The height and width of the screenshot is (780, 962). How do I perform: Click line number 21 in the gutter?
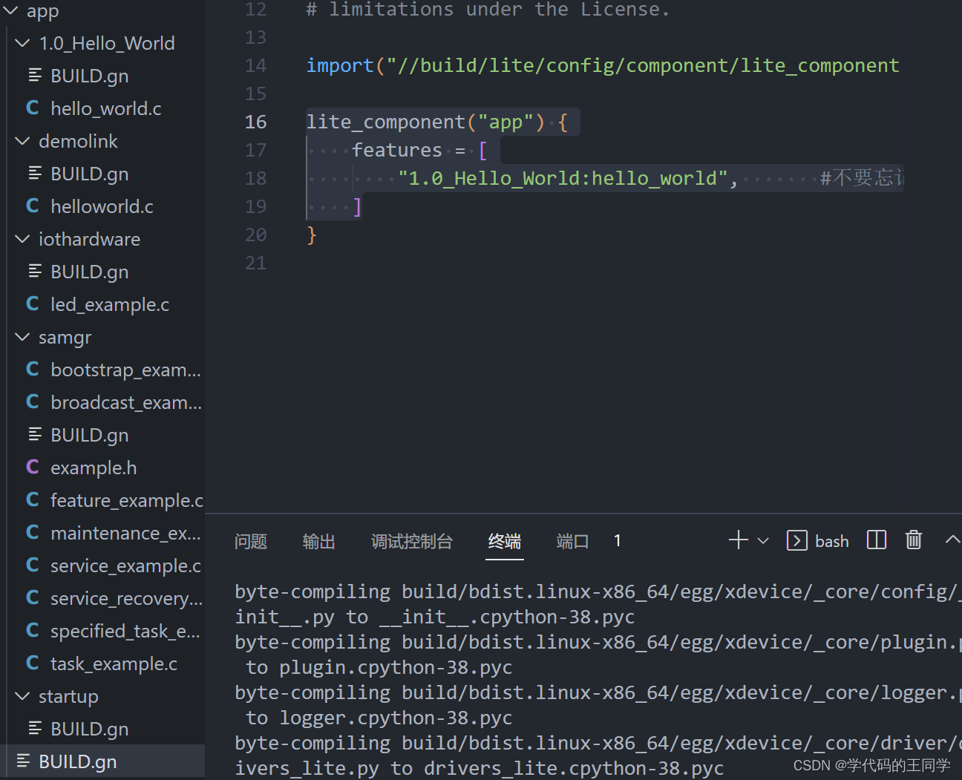[x=255, y=263]
